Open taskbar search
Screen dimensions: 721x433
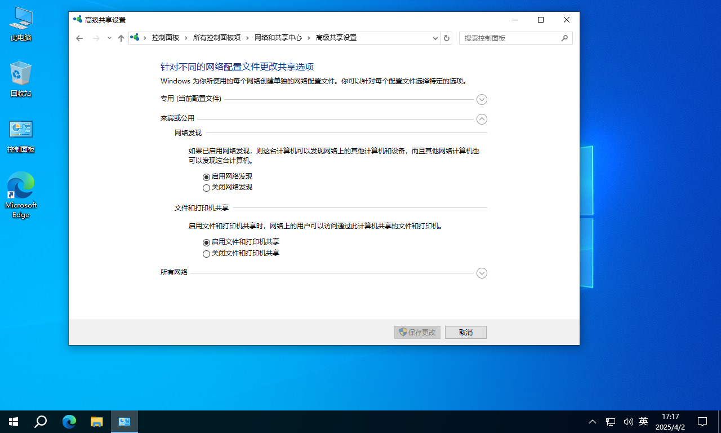(41, 422)
